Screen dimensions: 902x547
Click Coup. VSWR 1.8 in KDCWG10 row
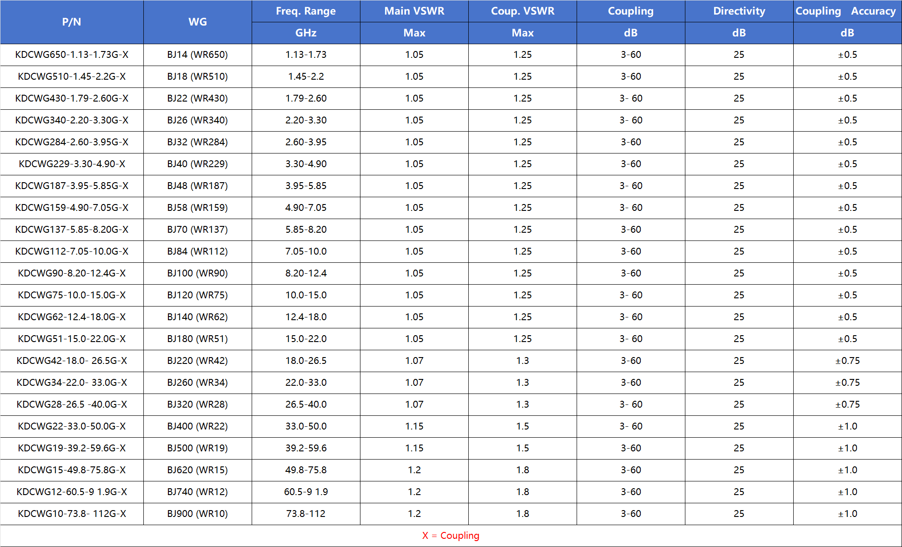tap(522, 514)
